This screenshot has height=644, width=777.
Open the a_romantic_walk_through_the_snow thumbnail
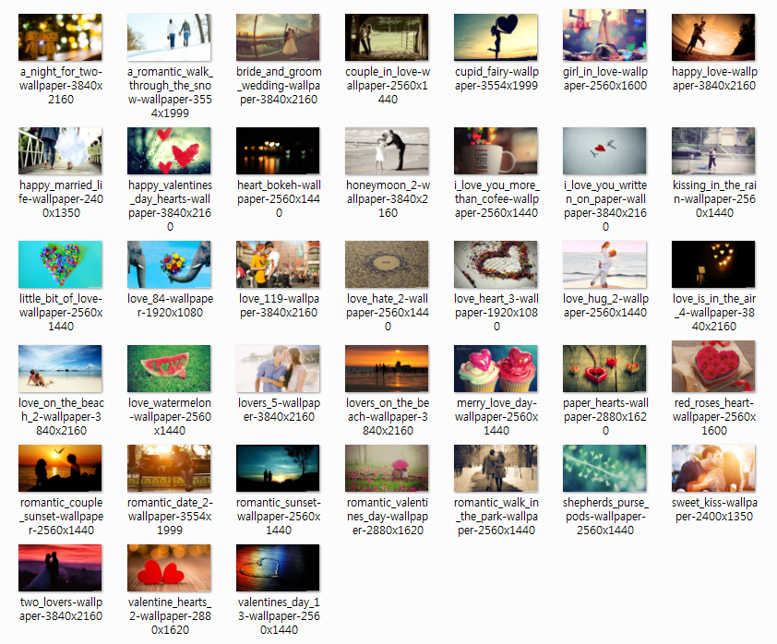(x=169, y=37)
